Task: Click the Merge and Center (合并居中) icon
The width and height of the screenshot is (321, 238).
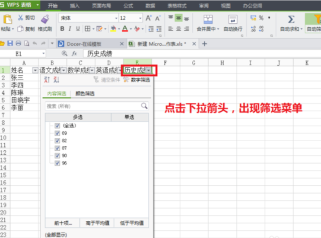Action: click(208, 19)
